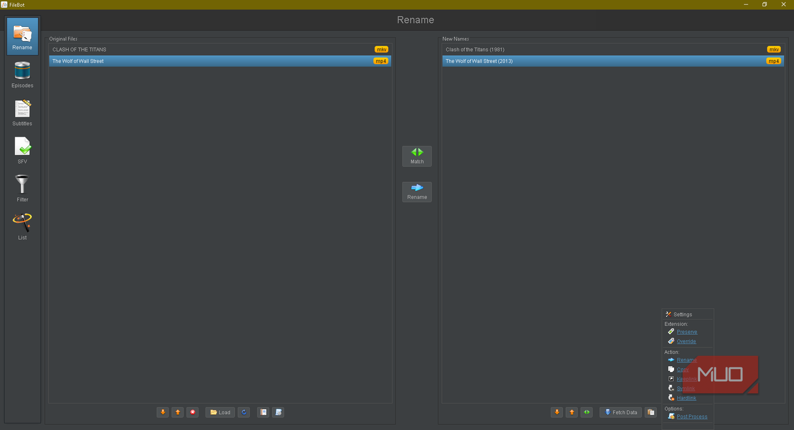Move original file up with orange arrow

point(177,413)
